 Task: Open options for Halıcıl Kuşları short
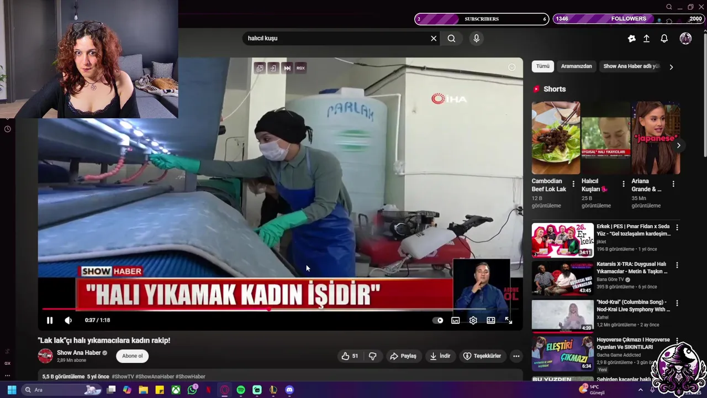pos(623,184)
